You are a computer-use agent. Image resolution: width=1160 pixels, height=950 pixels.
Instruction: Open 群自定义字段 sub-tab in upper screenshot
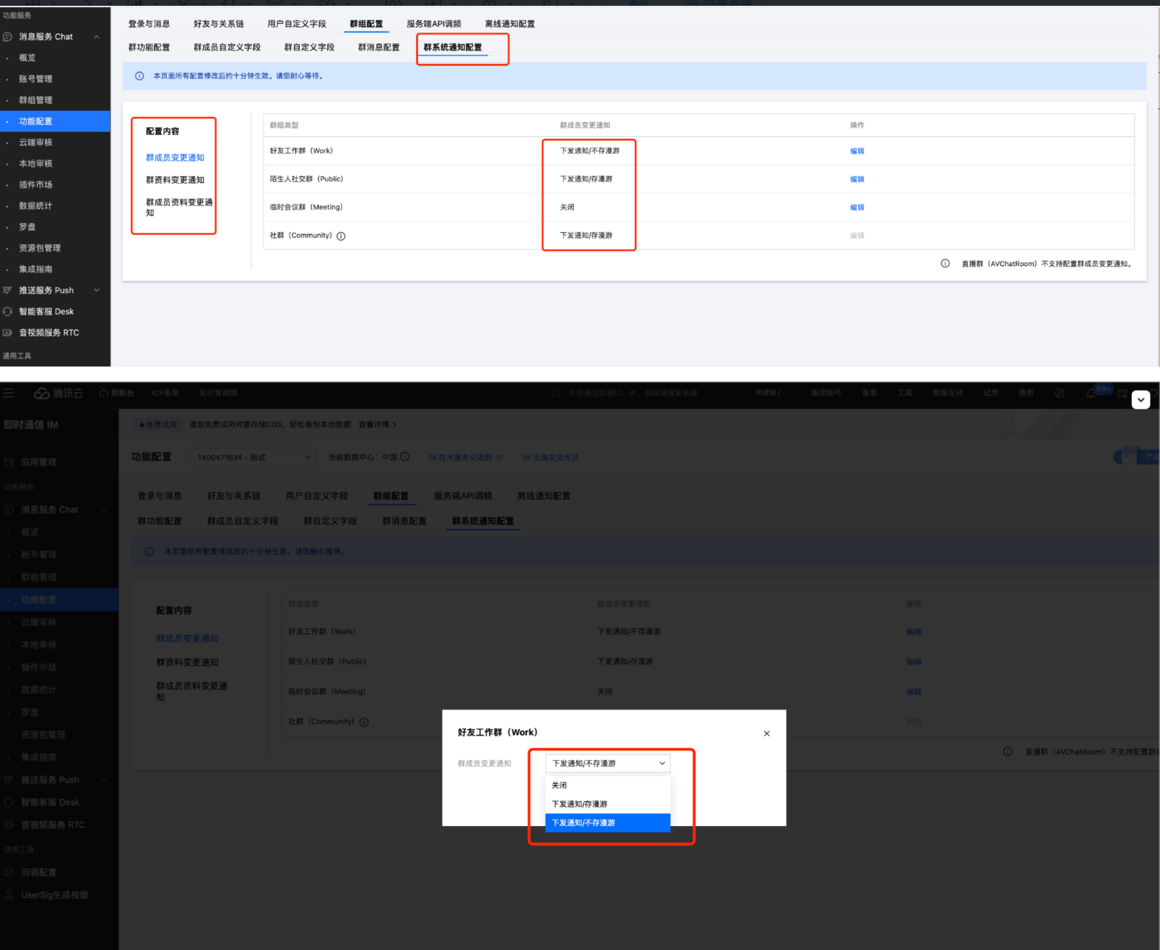coord(310,47)
